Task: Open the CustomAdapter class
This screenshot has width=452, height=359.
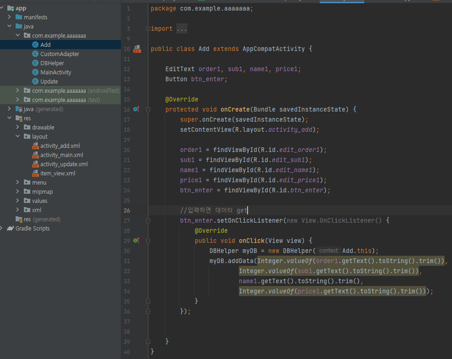Action: click(x=59, y=54)
